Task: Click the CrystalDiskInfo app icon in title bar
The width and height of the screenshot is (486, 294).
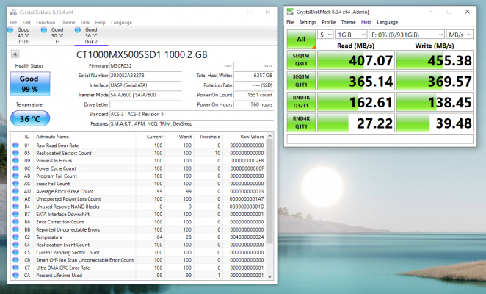Action: pos(13,12)
